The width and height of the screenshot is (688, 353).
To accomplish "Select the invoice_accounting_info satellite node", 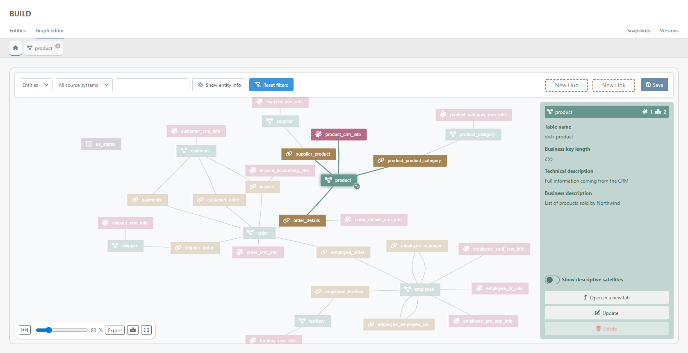I will pyautogui.click(x=280, y=170).
